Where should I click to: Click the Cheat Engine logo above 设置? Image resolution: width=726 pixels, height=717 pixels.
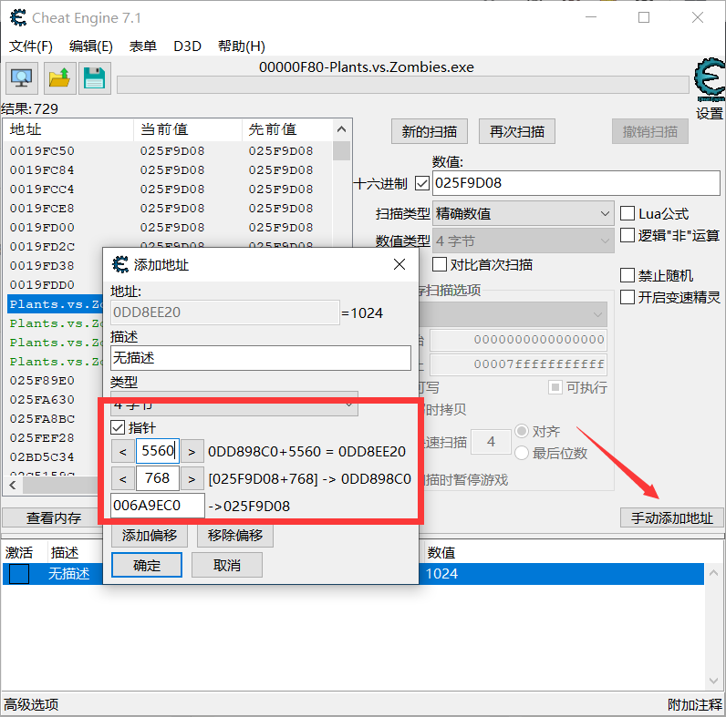click(710, 80)
